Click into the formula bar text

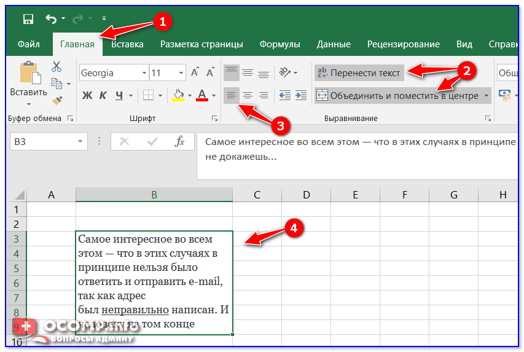pos(358,156)
